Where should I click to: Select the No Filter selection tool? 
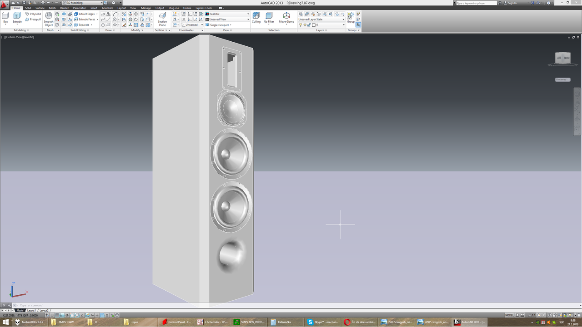pos(269,18)
